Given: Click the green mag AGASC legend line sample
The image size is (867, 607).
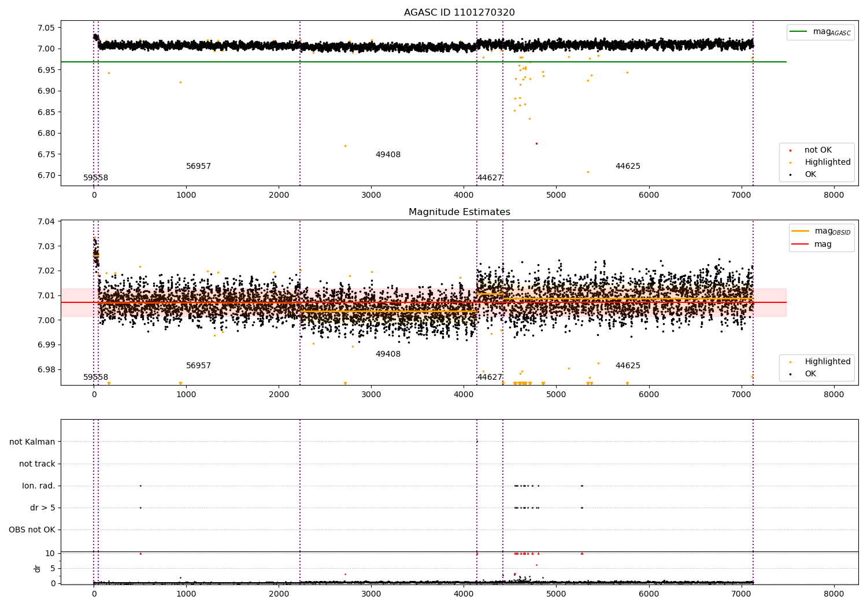Looking at the screenshot, I should pos(799,32).
